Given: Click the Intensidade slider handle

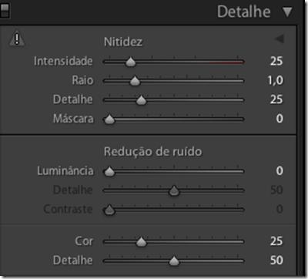Looking at the screenshot, I should pyautogui.click(x=131, y=62).
